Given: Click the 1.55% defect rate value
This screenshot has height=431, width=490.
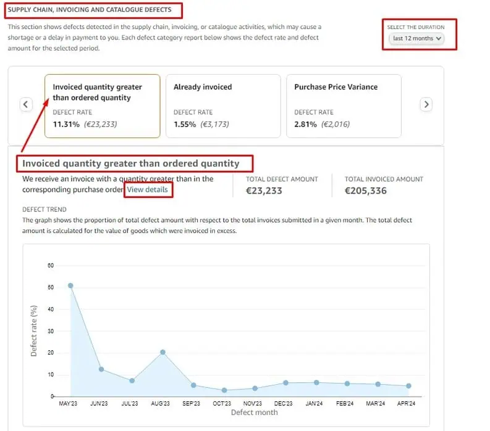Looking at the screenshot, I should click(185, 125).
